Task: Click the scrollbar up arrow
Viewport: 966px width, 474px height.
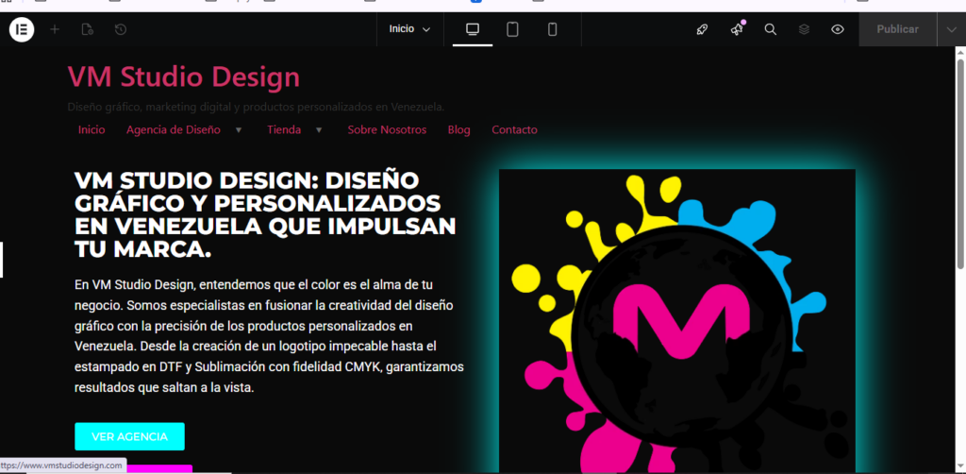Action: pos(960,52)
